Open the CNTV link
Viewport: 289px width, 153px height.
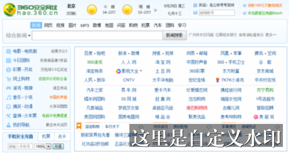(129, 80)
